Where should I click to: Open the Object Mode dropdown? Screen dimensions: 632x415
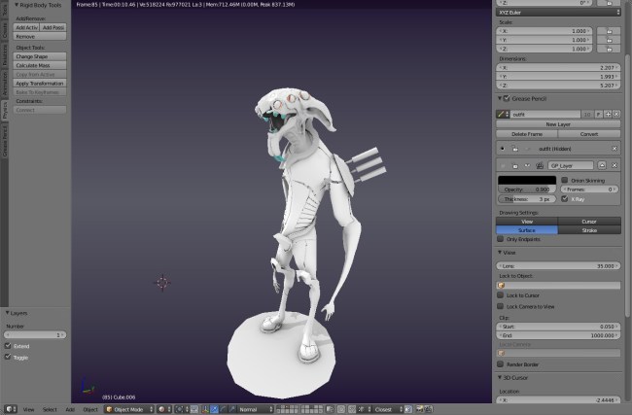click(x=128, y=409)
